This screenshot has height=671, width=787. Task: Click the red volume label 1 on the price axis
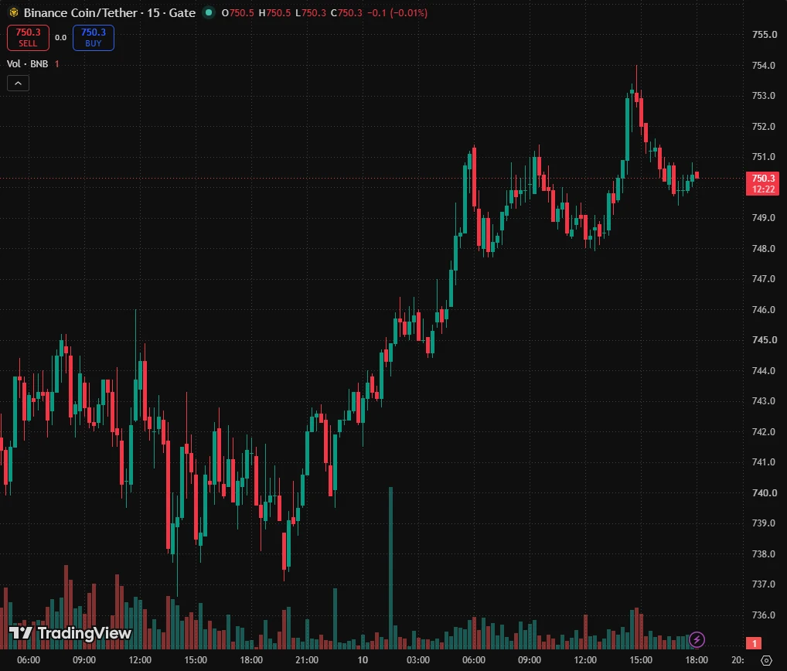coord(754,643)
